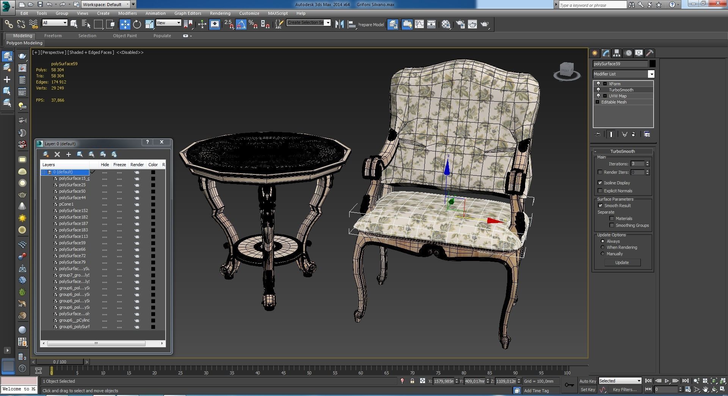Click the Polygon Modeling panel label
Screen dimensions: 728x396
(x=24, y=43)
